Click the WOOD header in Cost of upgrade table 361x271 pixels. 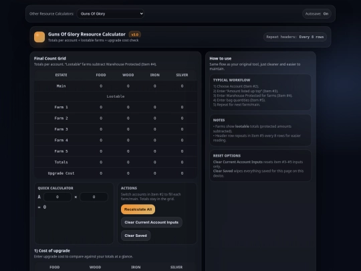[x=95, y=267]
